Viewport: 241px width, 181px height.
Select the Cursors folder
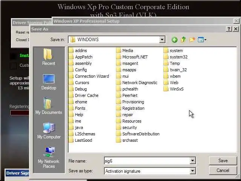79,83
